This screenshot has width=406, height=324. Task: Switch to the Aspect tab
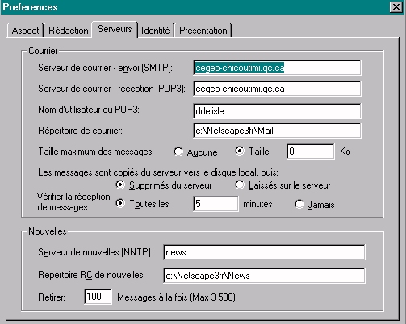pos(25,31)
